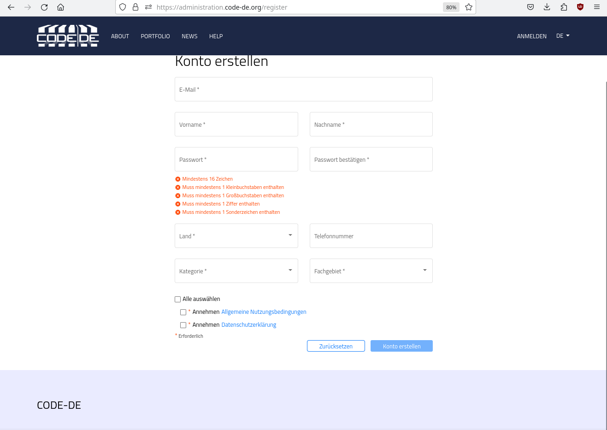607x430 pixels.
Task: Click the browser address bar URL
Action: coord(222,7)
